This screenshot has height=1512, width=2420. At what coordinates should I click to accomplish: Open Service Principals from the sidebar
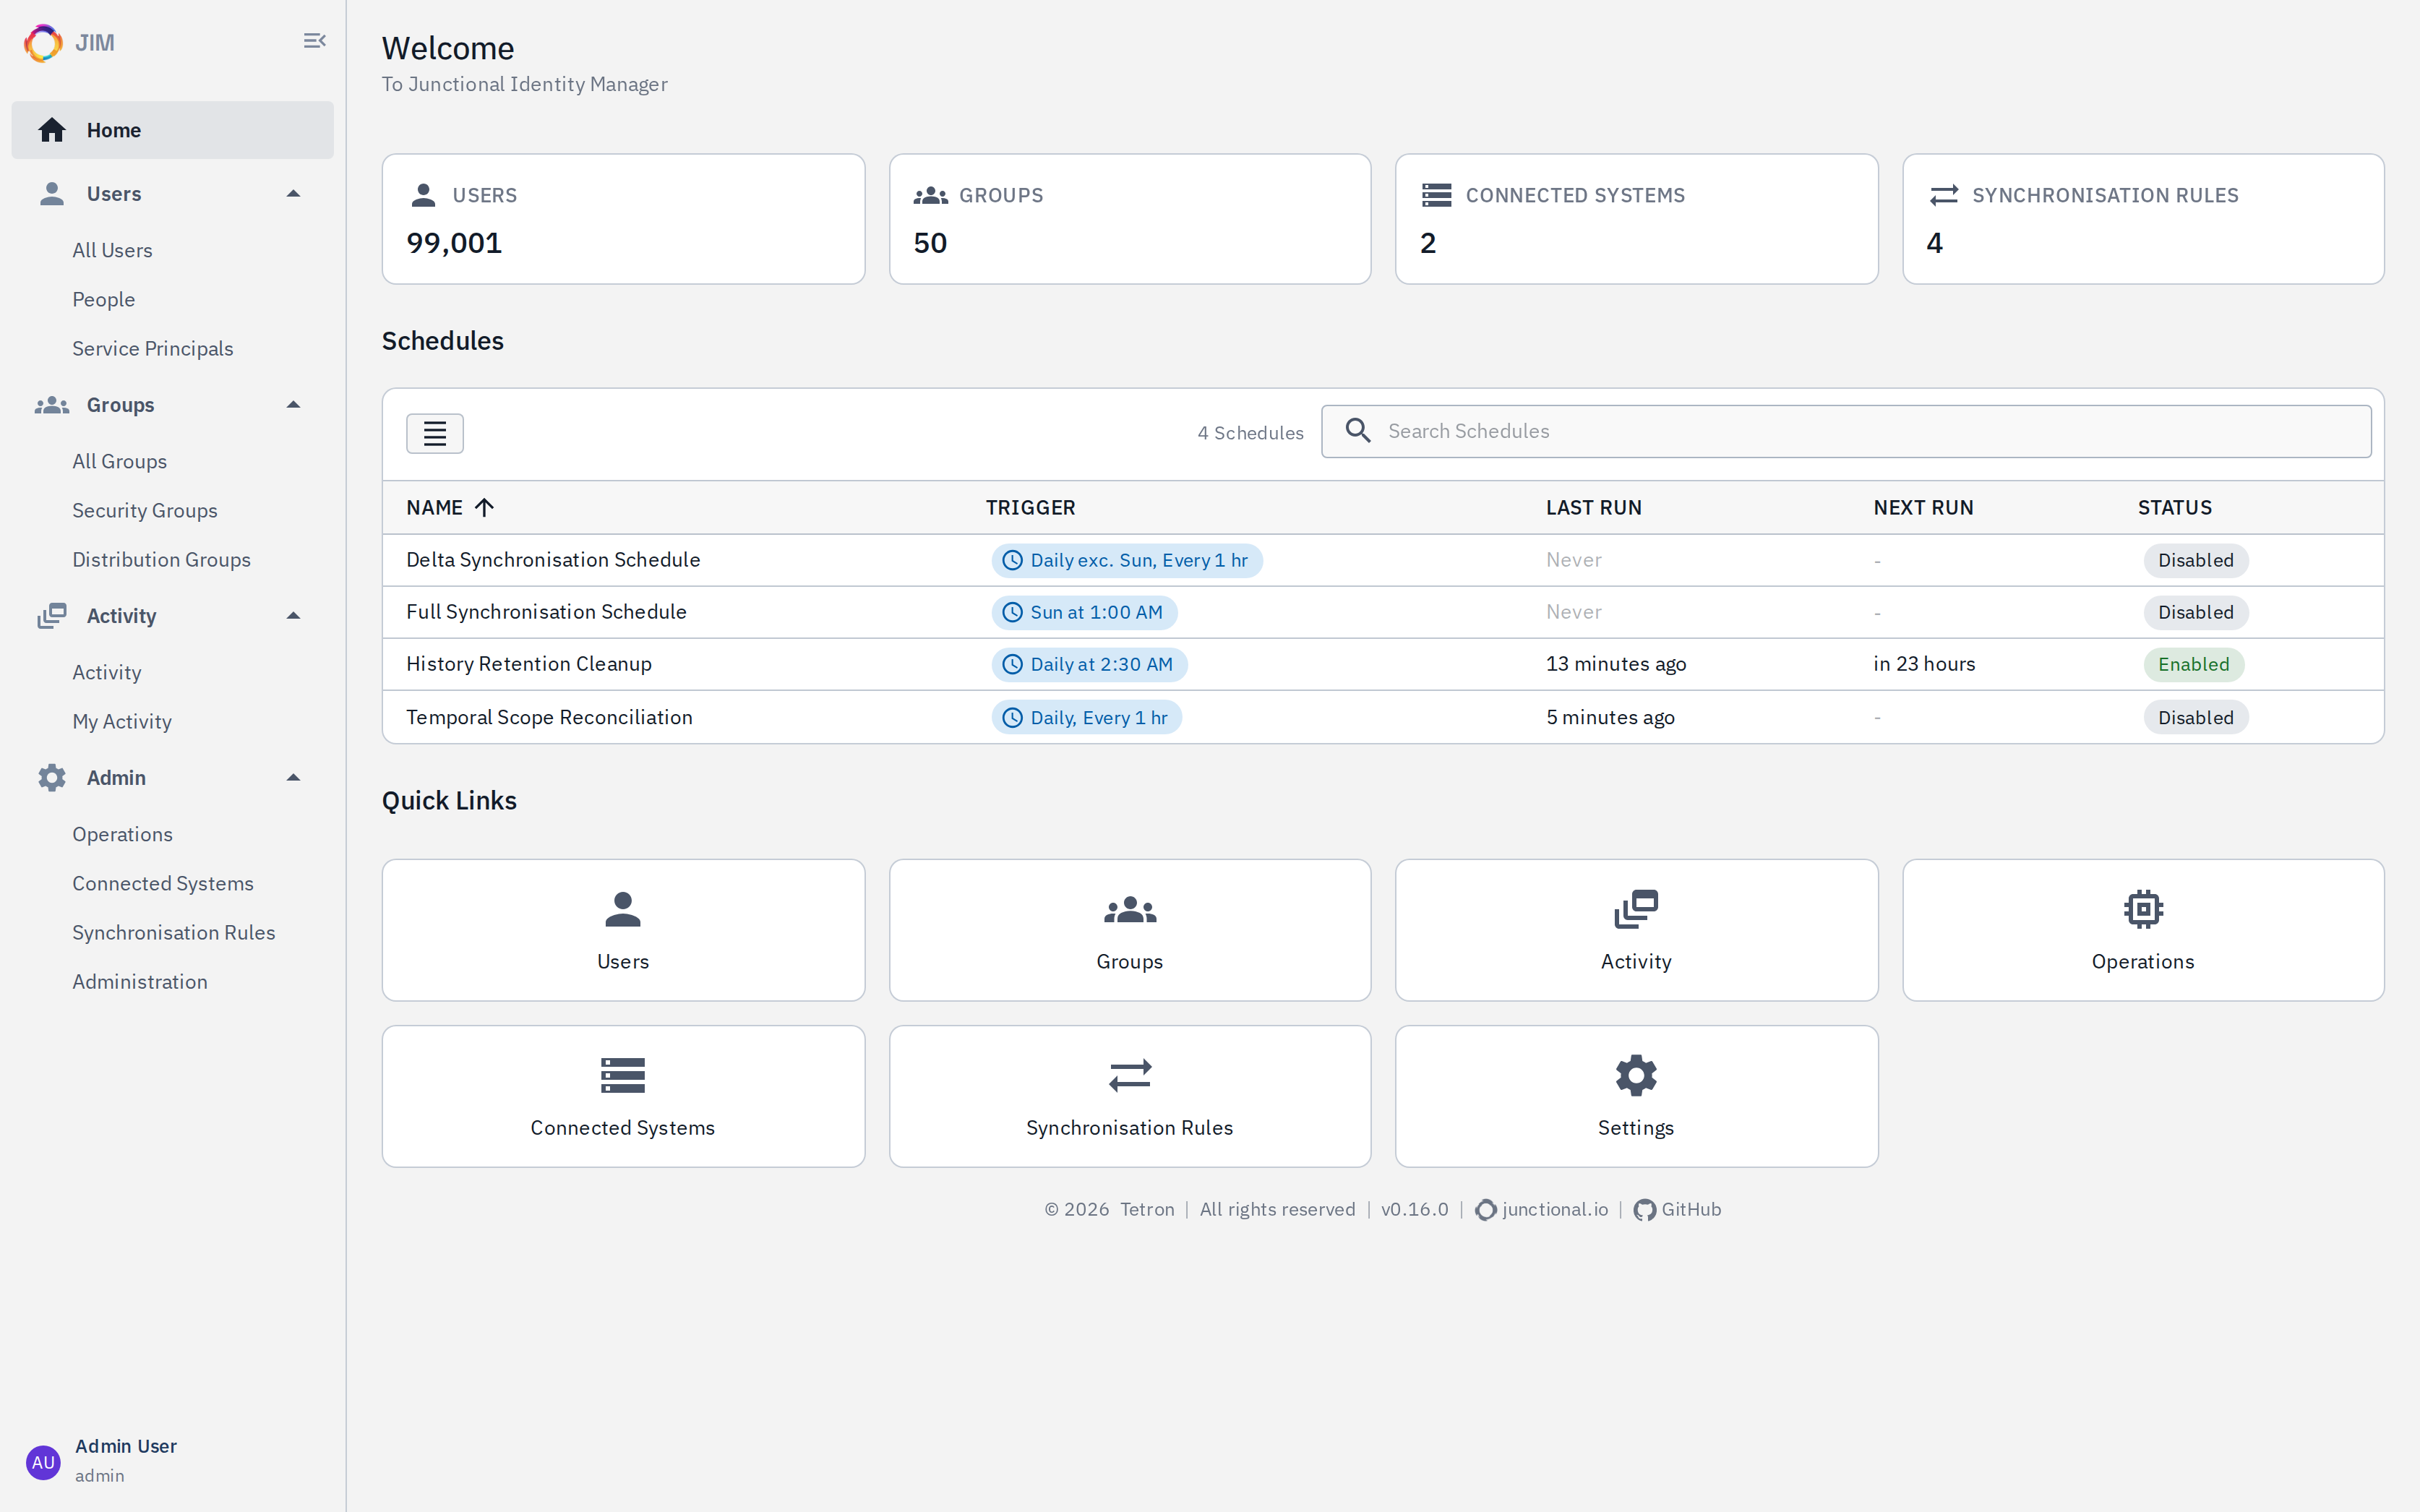click(x=152, y=349)
